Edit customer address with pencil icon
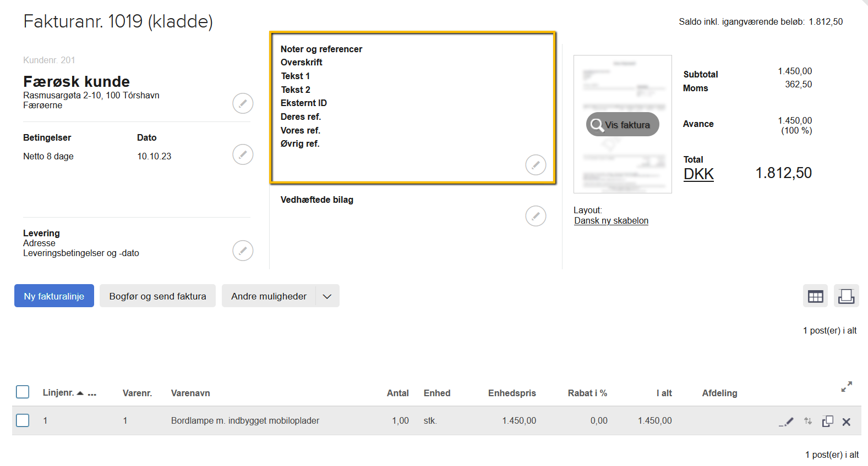Image resolution: width=868 pixels, height=466 pixels. click(243, 103)
